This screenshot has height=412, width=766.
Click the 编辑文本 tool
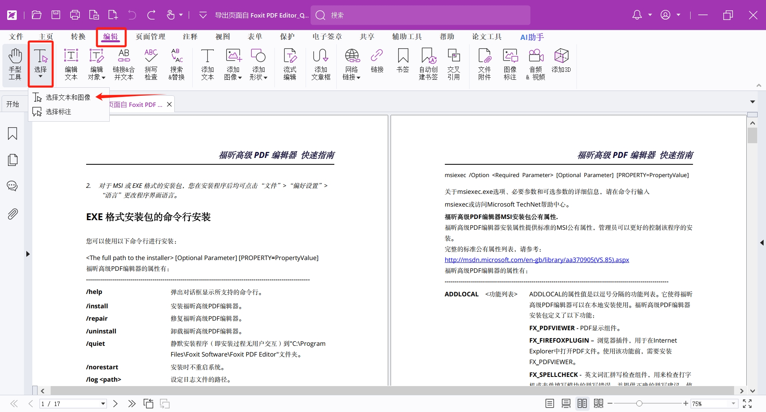[x=71, y=65]
